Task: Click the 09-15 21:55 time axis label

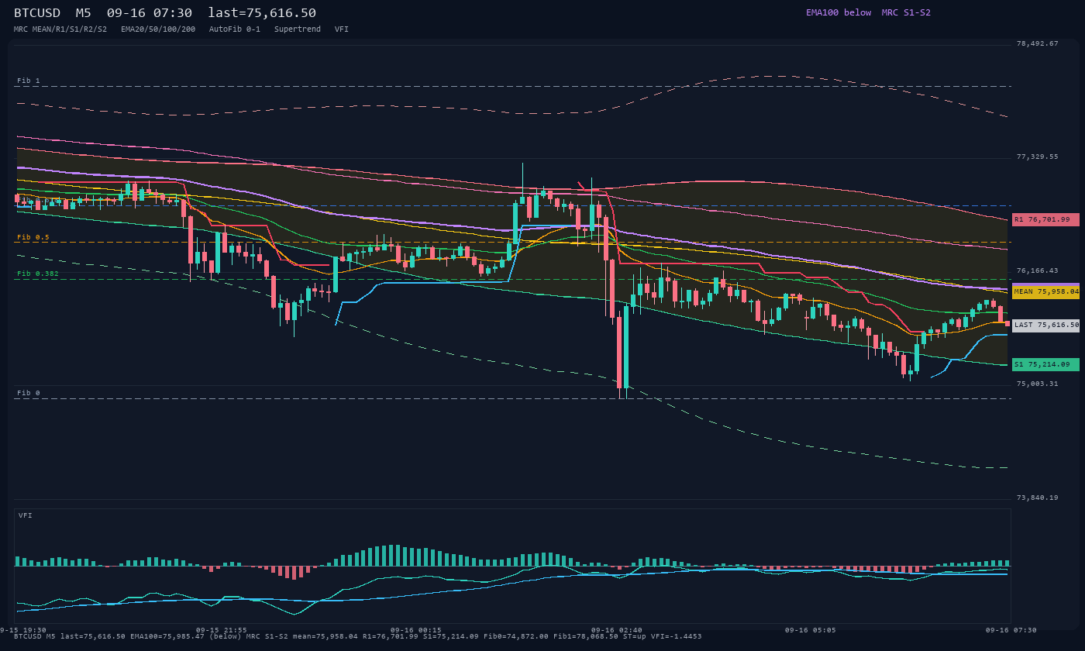Action: coord(222,630)
